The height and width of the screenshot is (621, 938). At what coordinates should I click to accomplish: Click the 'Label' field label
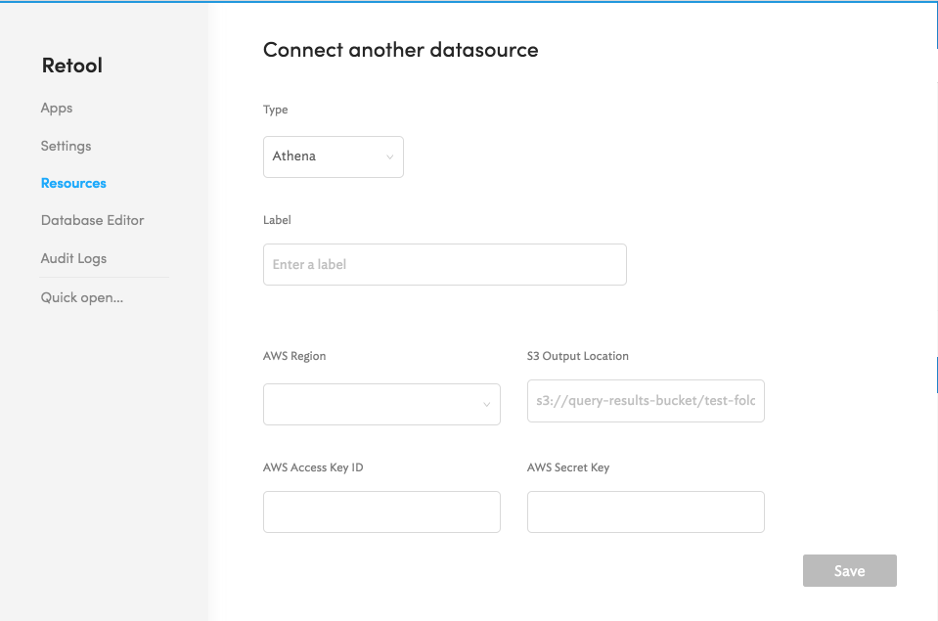click(x=277, y=220)
